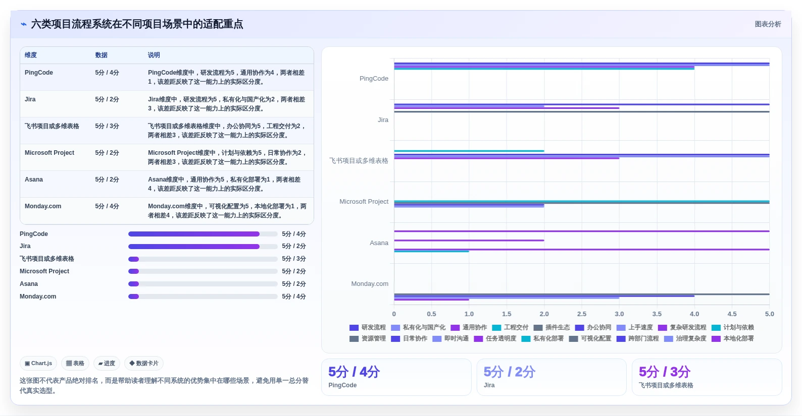This screenshot has height=416, width=802.
Task: Open the 飞书项目或多维表格 5分 / 3分 data card
Action: pyautogui.click(x=707, y=377)
